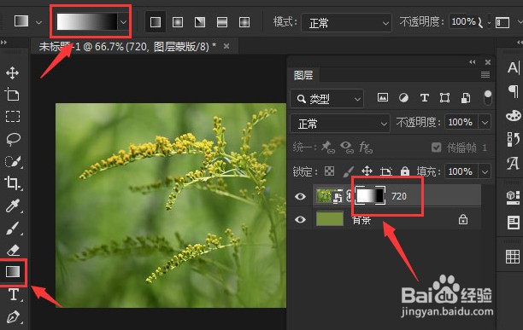Collapse the layers panel arrows
This screenshot has height=330, width=523.
click(x=472, y=62)
